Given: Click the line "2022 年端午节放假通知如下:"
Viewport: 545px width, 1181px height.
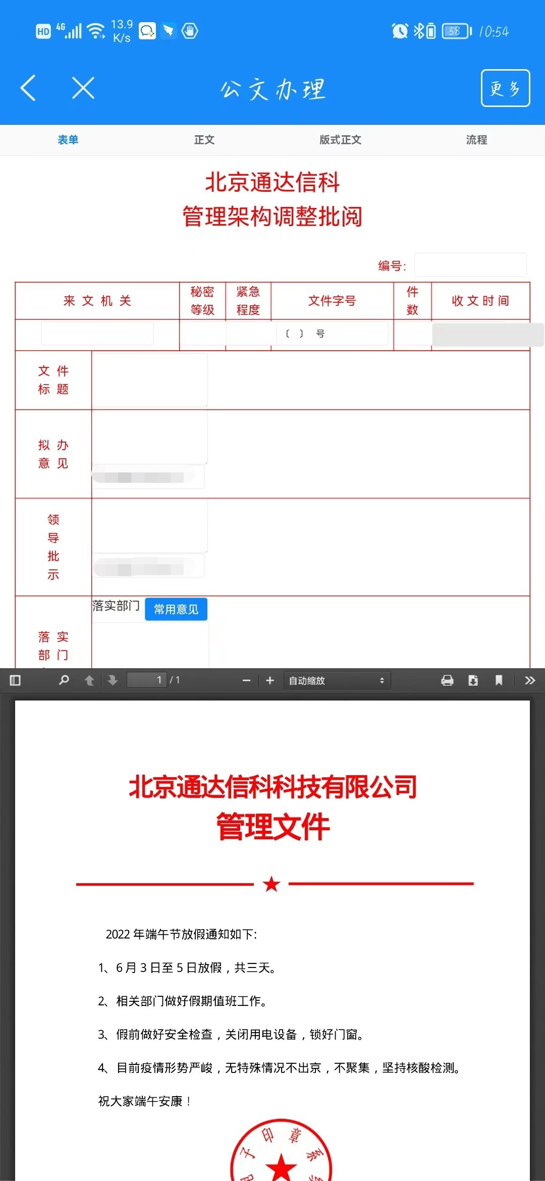Looking at the screenshot, I should pyautogui.click(x=182, y=934).
